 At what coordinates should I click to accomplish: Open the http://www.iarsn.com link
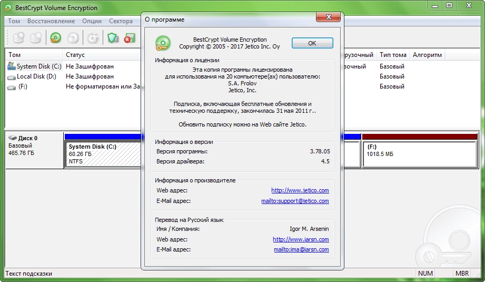301,239
